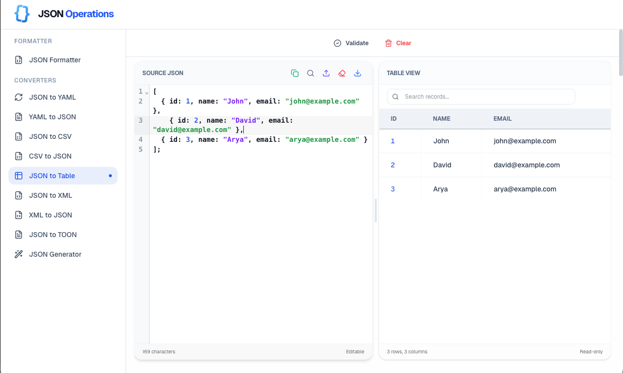Open the JSON Formatter tool
The height and width of the screenshot is (373, 623).
[54, 59]
